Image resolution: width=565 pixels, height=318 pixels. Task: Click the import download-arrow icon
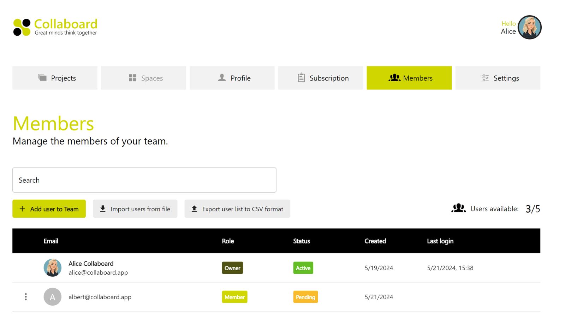click(102, 208)
